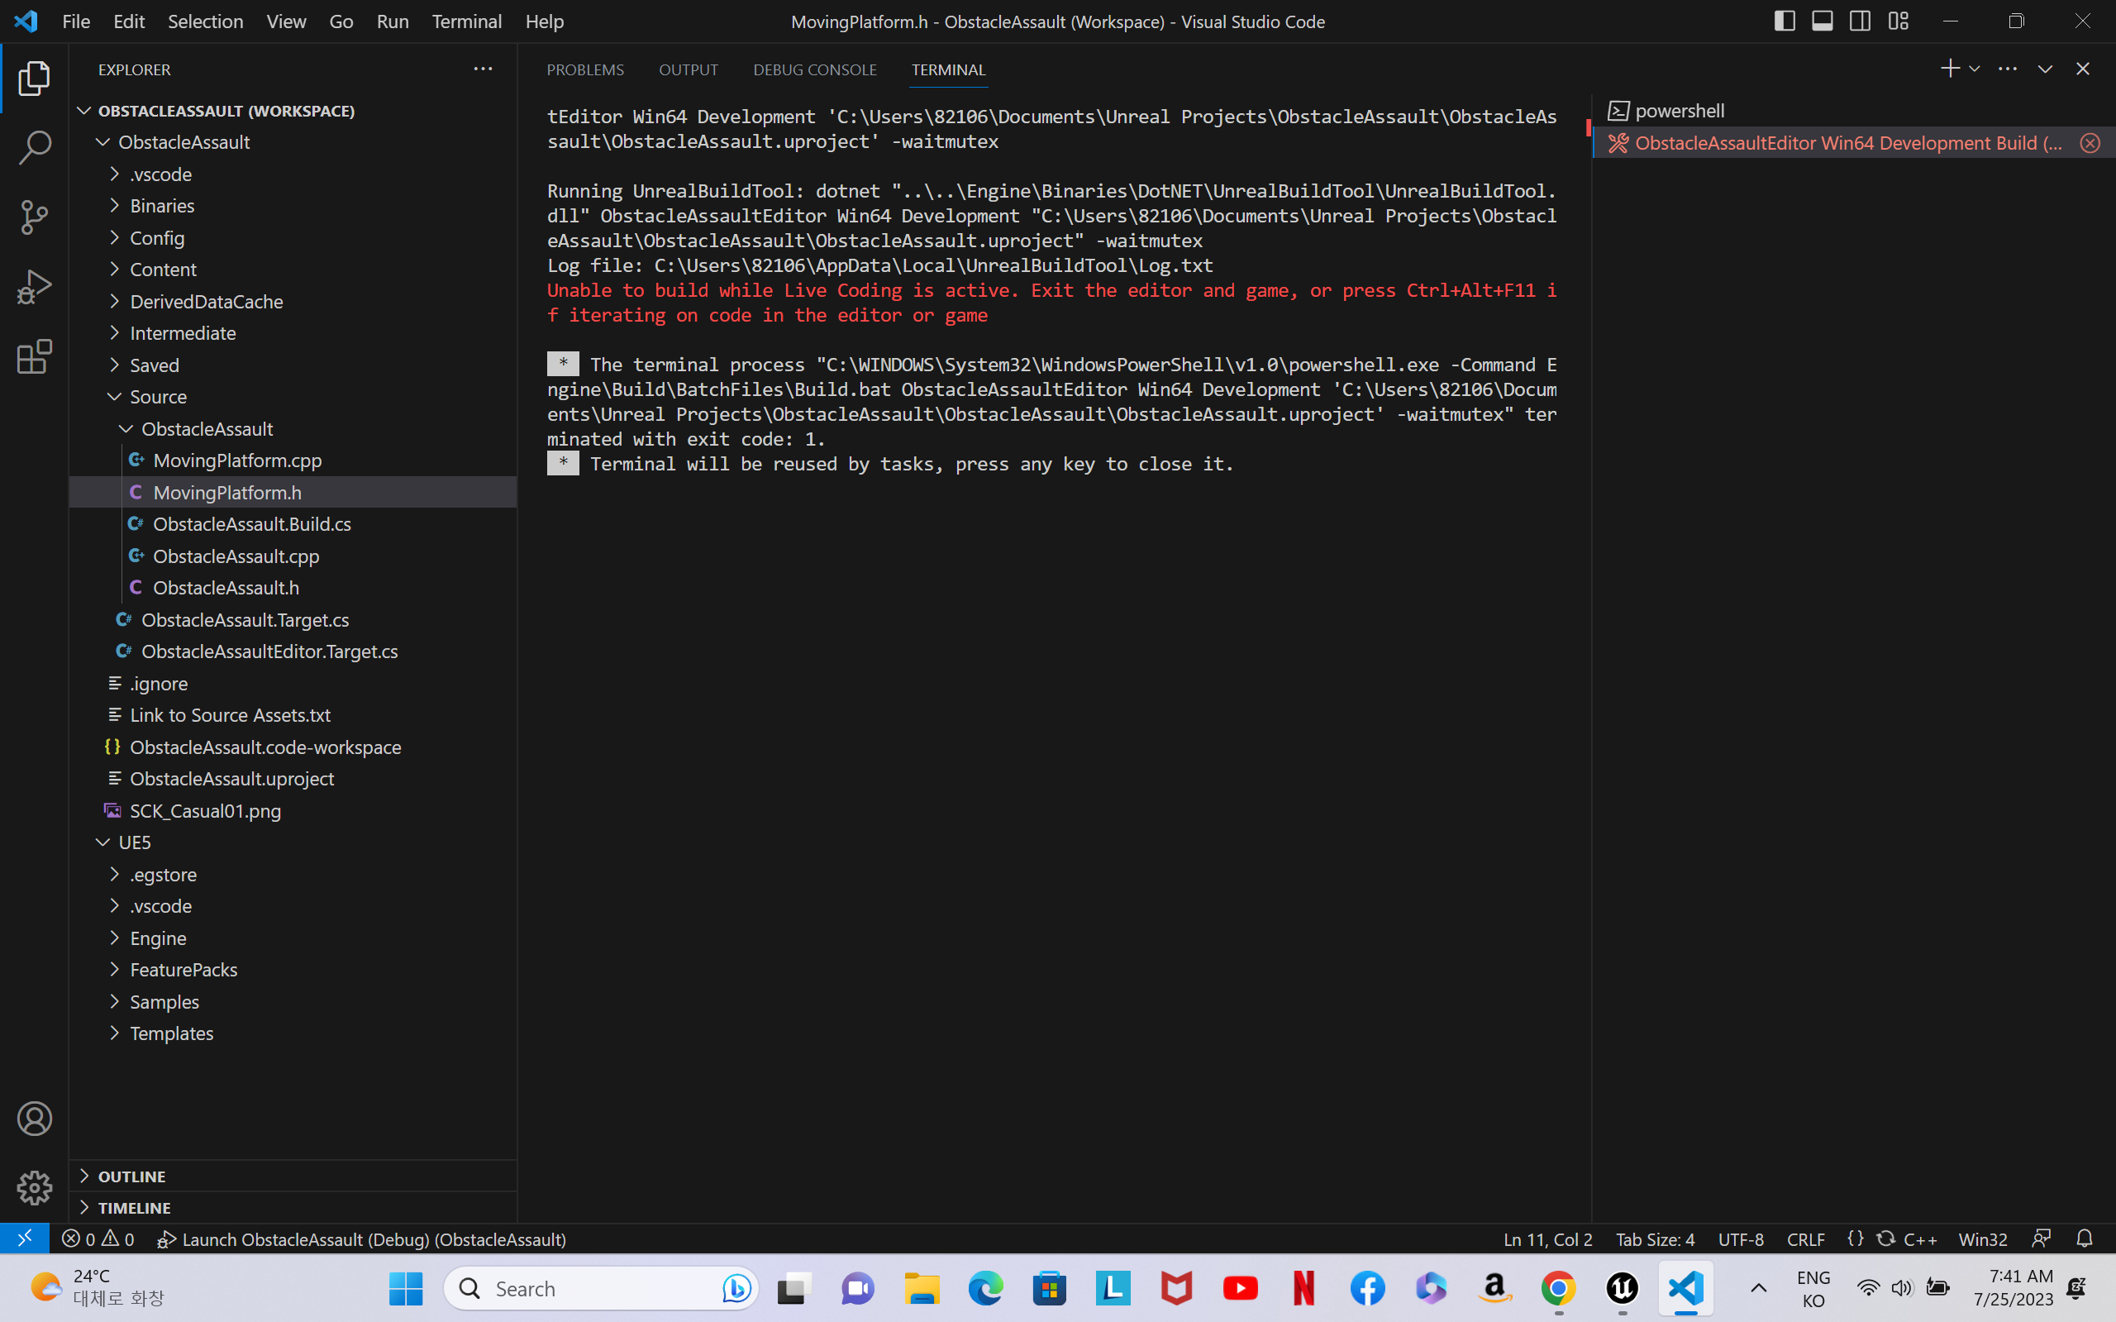
Task: Kill the ObstacleAssaultEditor build task terminal
Action: click(x=2089, y=143)
